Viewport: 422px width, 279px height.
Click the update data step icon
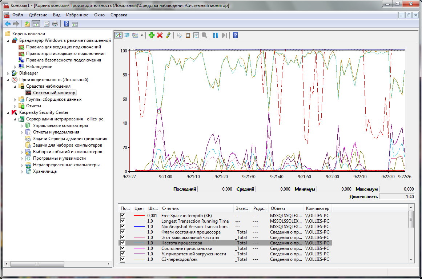coord(224,35)
